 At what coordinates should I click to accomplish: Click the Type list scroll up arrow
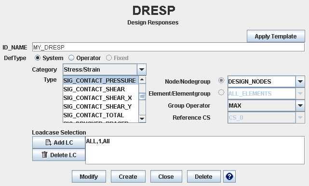pos(142,80)
